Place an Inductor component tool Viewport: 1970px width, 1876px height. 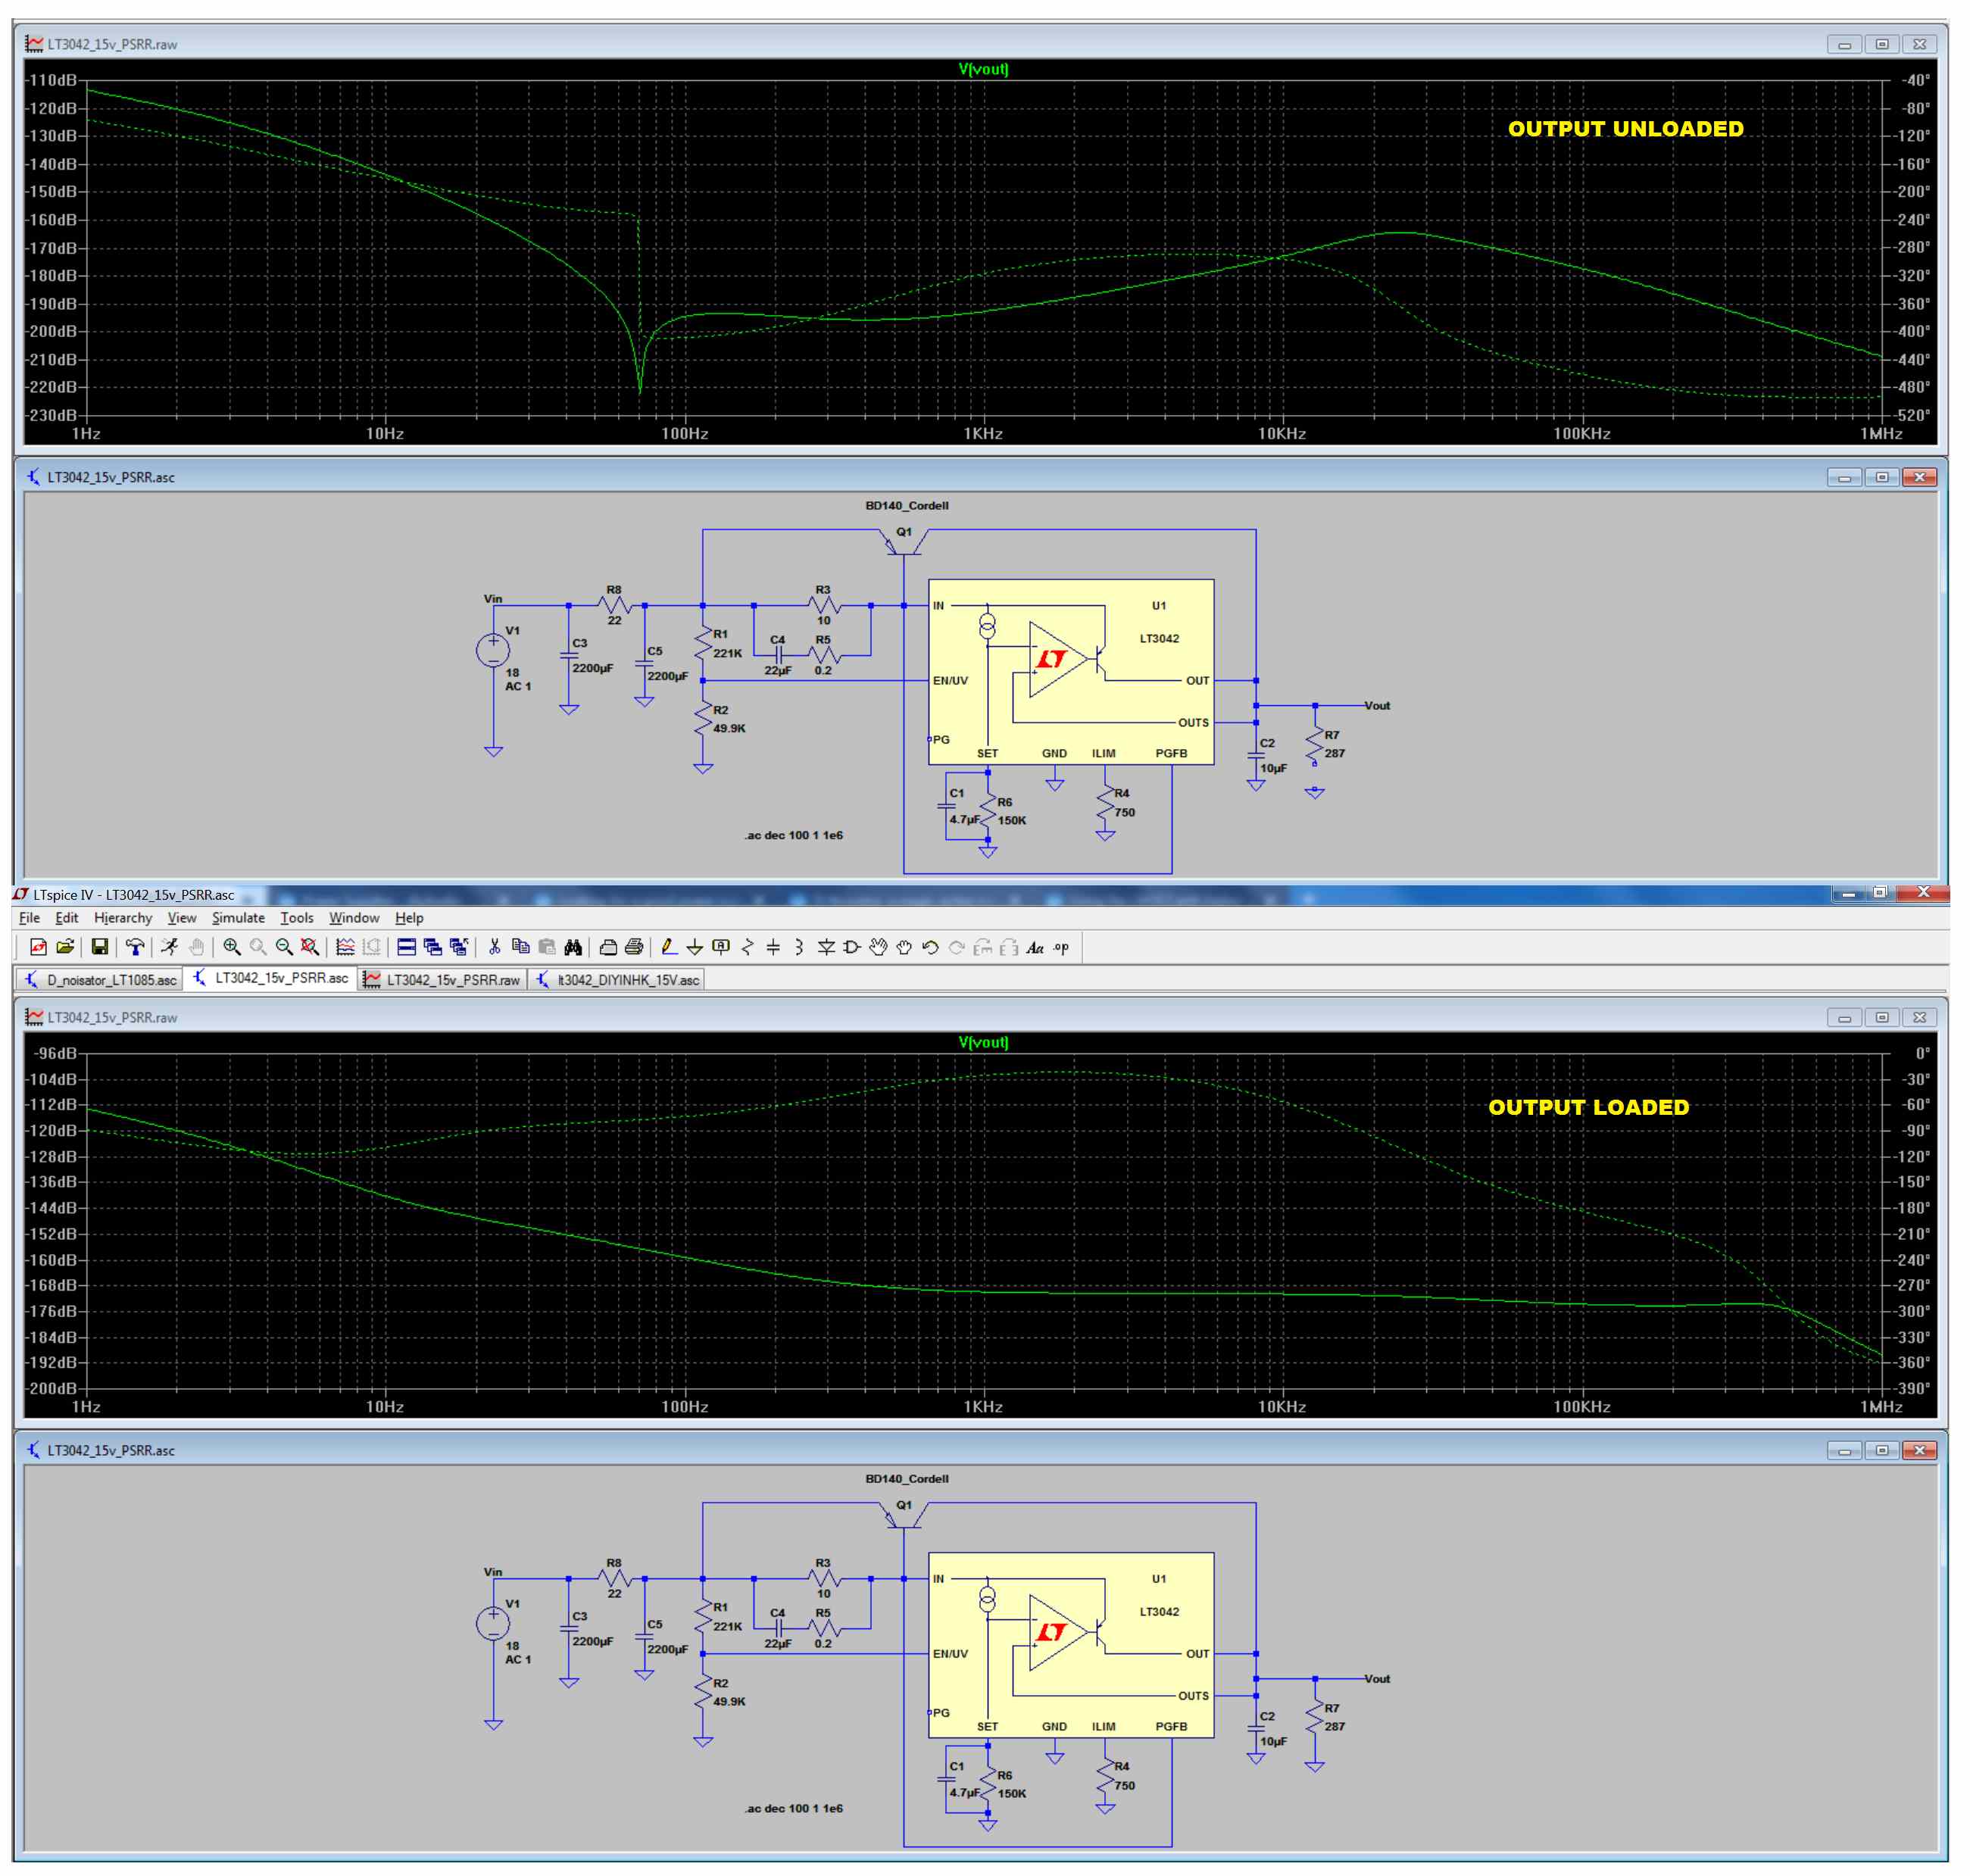click(x=799, y=947)
